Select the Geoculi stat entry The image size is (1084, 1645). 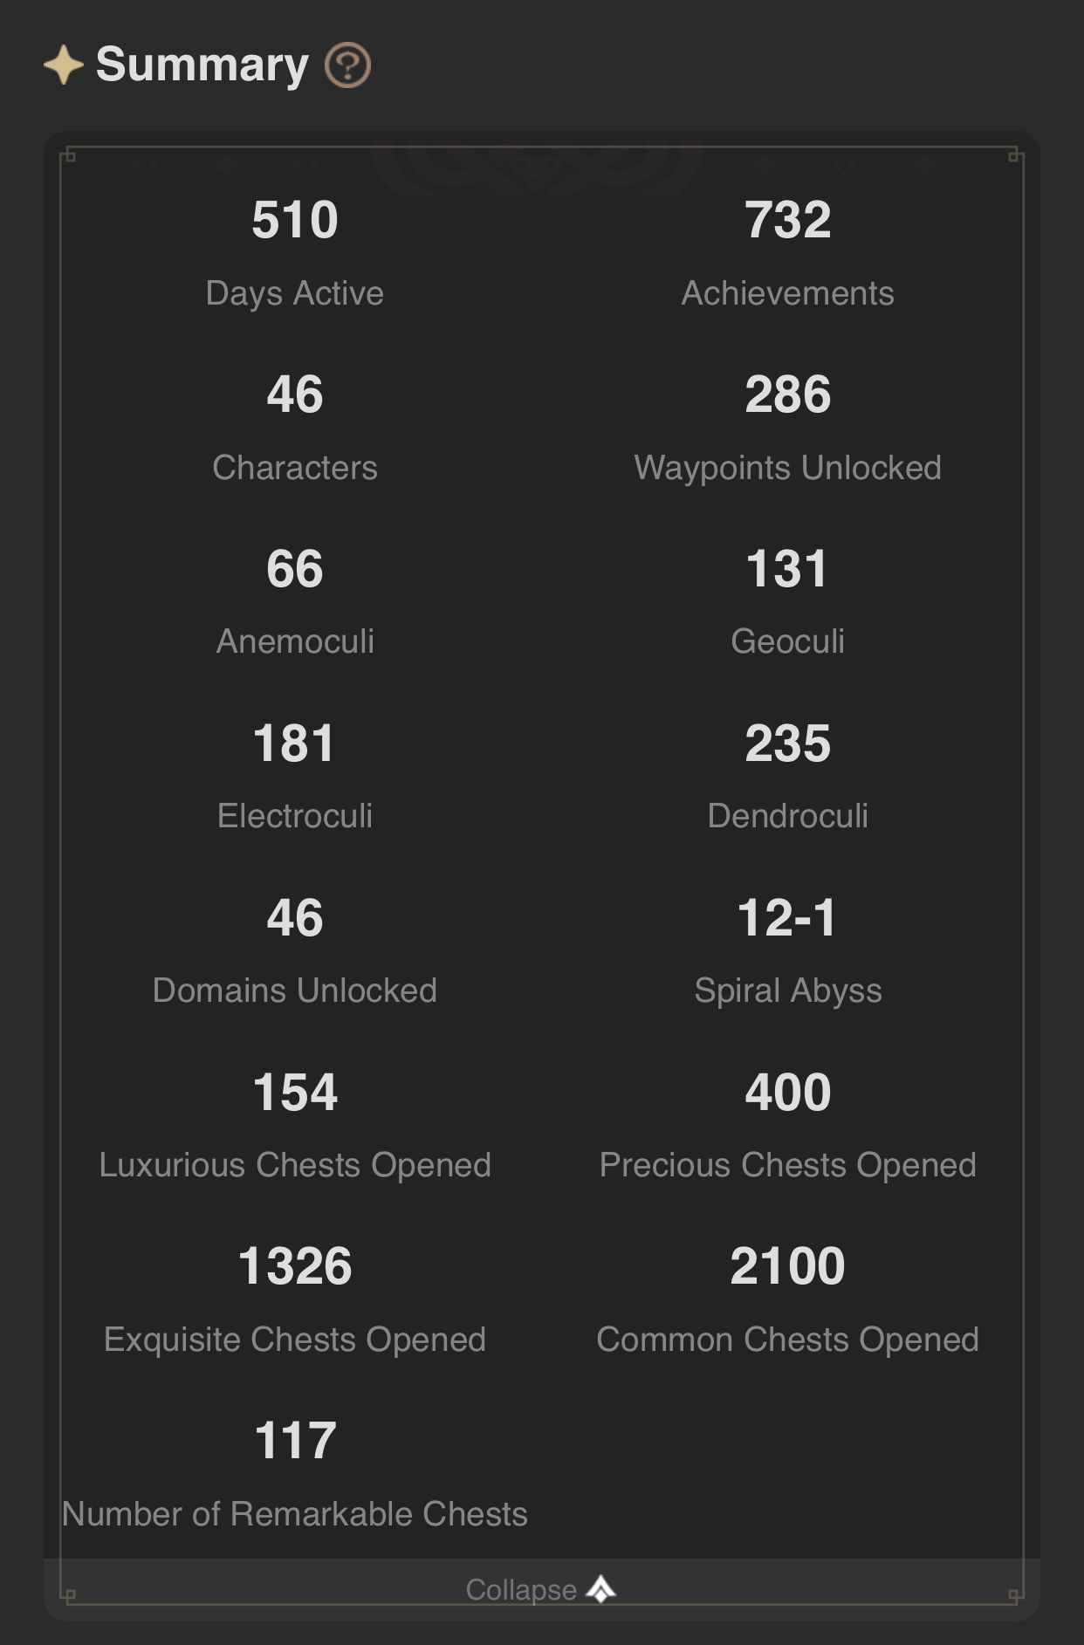coord(788,602)
